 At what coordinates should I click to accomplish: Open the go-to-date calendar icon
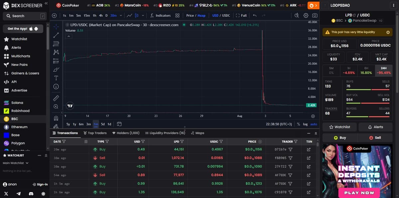(119, 124)
